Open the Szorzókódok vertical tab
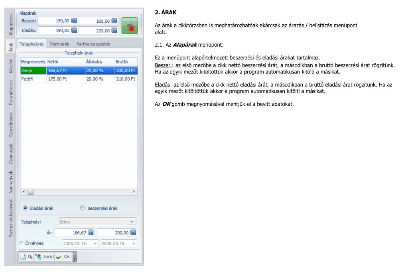 pos(11,124)
